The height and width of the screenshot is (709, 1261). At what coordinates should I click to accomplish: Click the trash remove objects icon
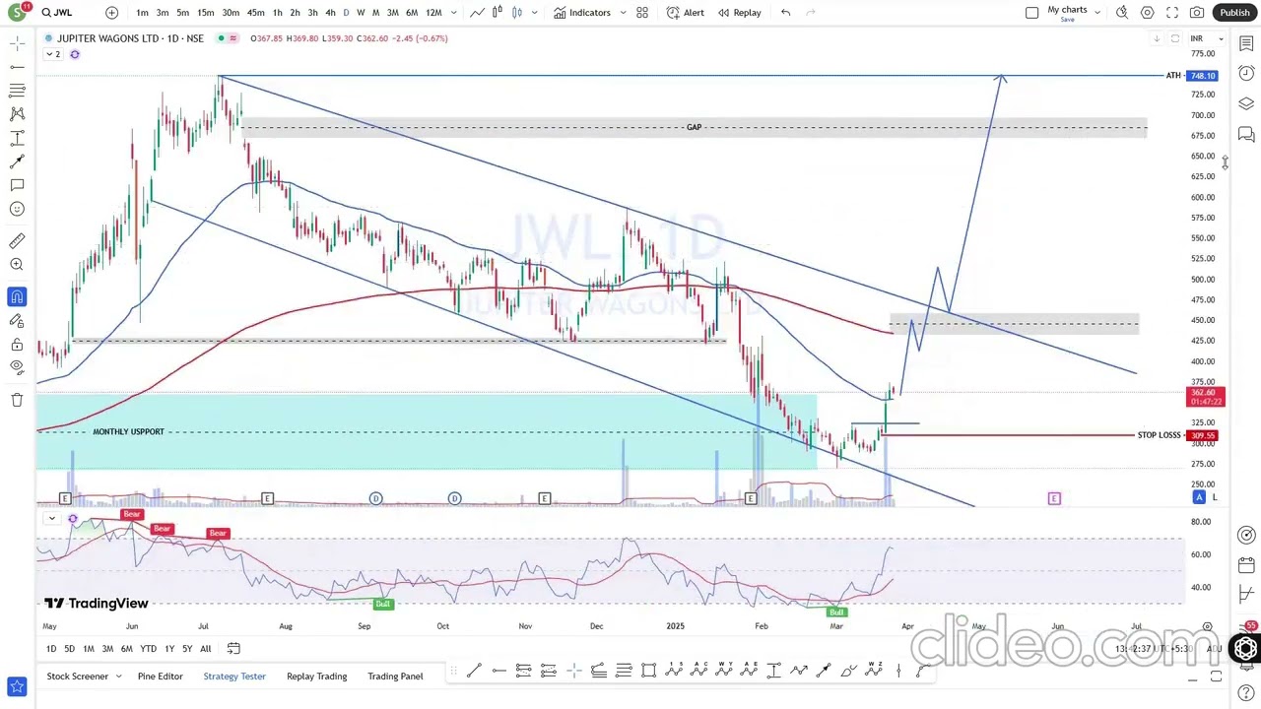click(x=17, y=400)
